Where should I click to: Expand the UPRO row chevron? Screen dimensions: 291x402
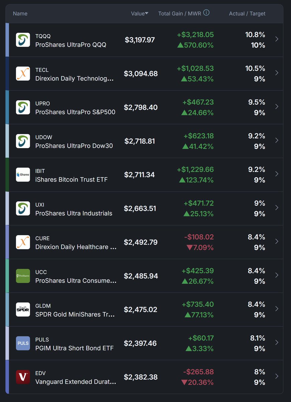(277, 107)
